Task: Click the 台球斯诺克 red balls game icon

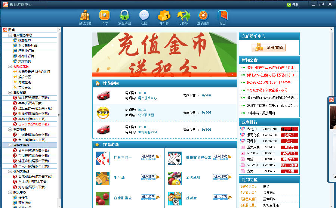Action: [102, 198]
